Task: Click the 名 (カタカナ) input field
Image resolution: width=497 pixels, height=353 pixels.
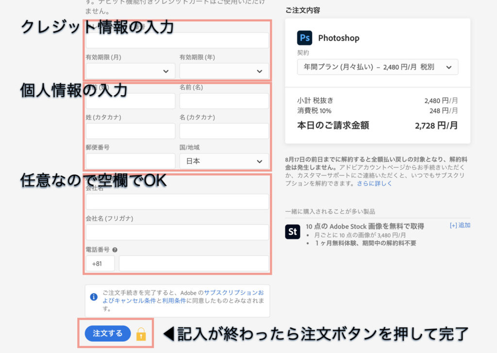Action: [x=224, y=131]
